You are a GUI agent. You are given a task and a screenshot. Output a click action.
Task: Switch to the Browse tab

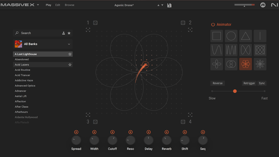click(69, 5)
